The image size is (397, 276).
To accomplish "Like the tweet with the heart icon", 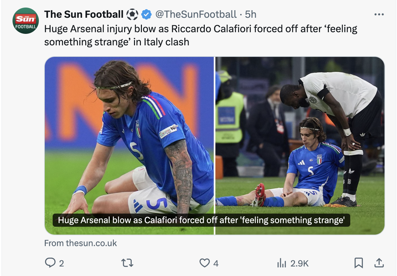I will coord(204,263).
